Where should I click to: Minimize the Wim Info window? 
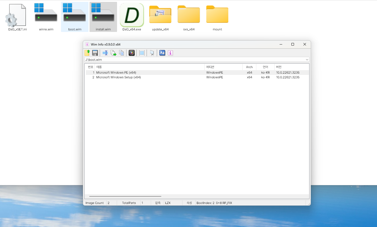point(281,45)
